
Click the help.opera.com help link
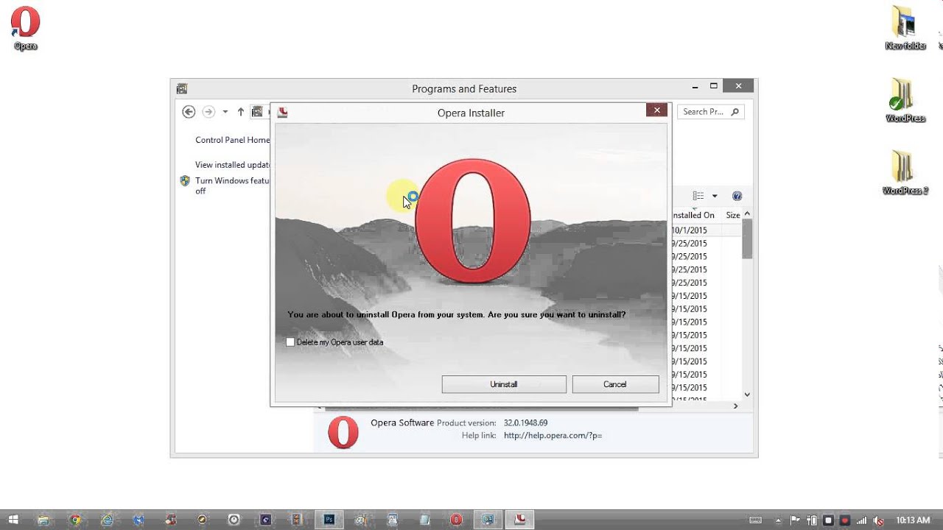pos(553,436)
